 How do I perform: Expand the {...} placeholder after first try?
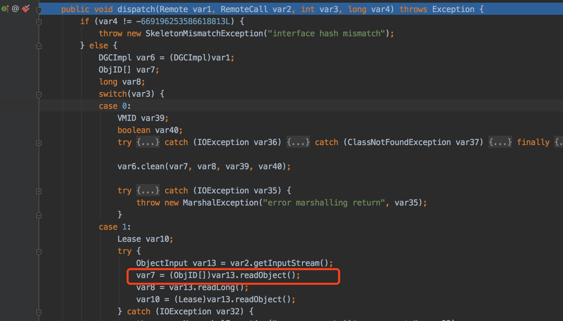click(148, 142)
